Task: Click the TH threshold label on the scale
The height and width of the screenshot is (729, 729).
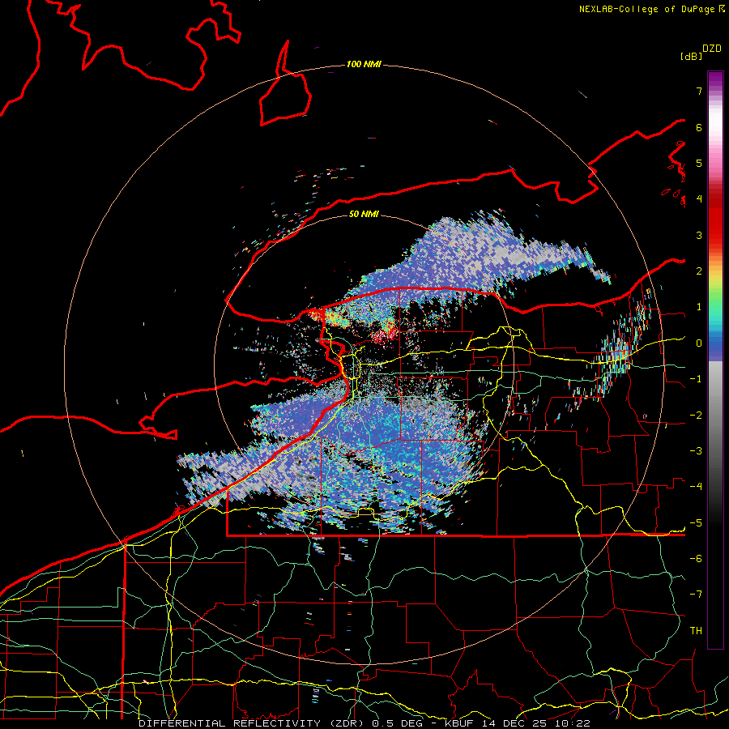Action: pos(696,631)
